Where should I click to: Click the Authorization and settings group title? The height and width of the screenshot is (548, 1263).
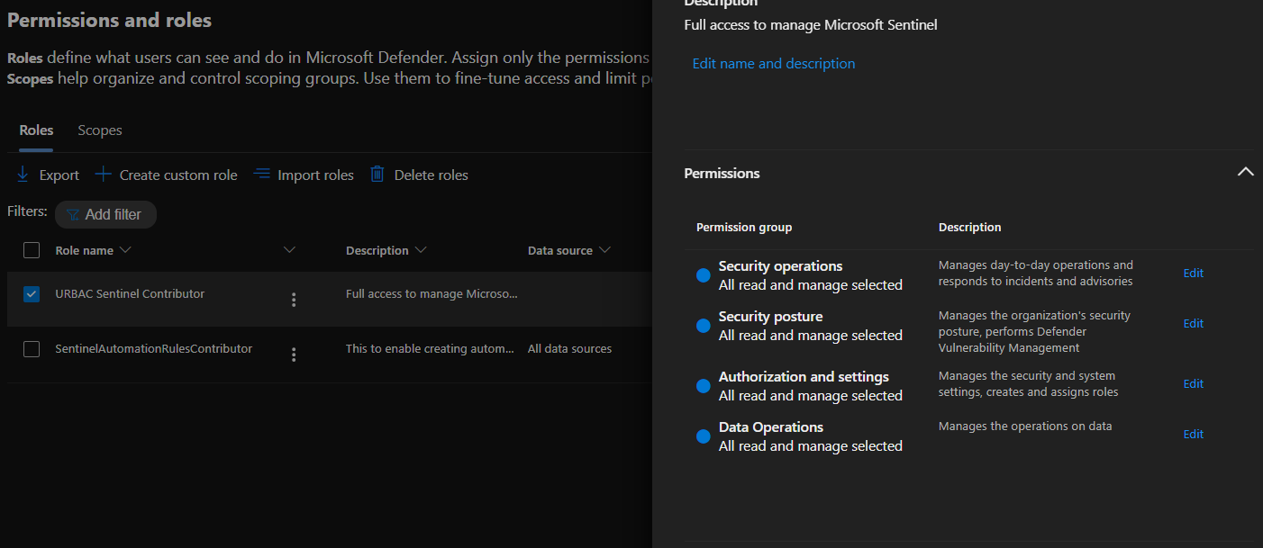(804, 376)
